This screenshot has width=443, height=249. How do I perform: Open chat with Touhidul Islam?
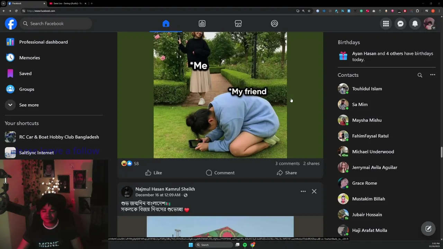pos(387,89)
